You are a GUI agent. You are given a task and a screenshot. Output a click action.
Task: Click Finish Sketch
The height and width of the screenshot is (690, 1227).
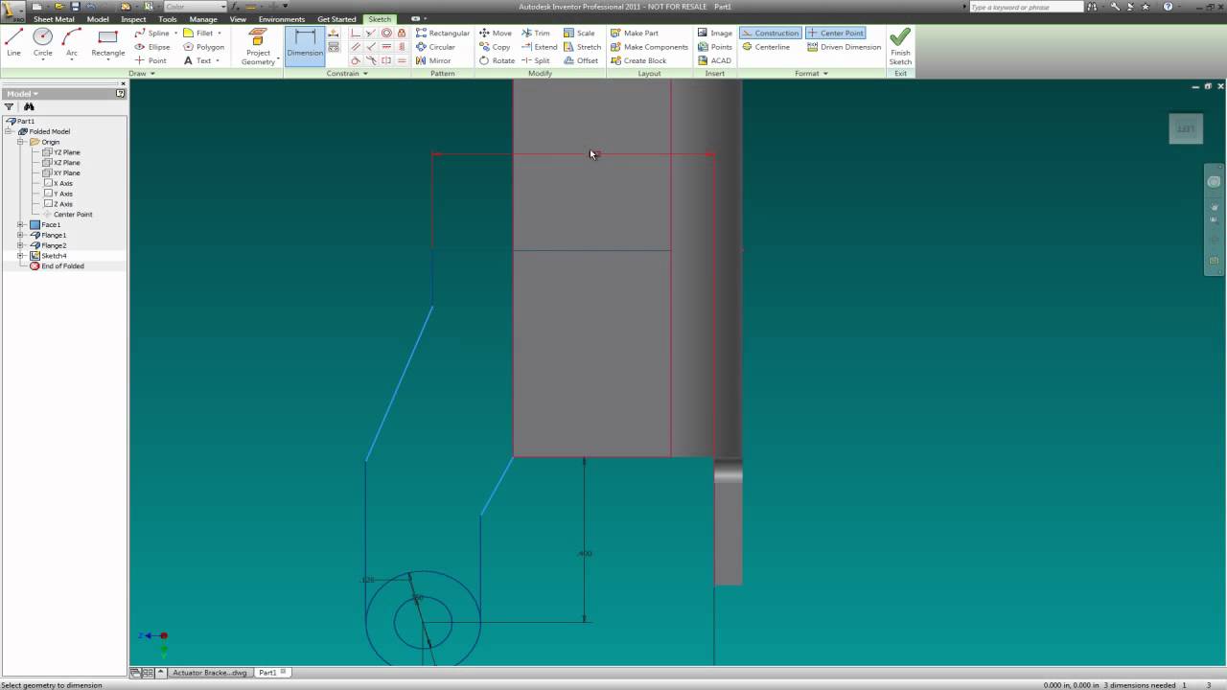click(x=900, y=46)
